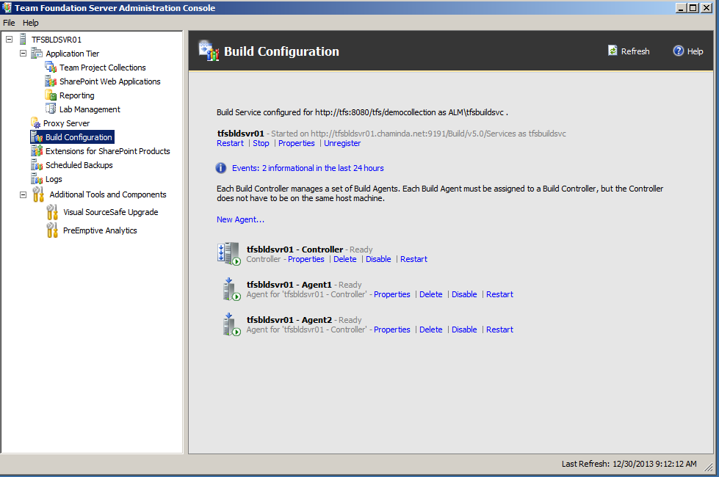Open the Help menu
The width and height of the screenshot is (719, 477).
(30, 23)
